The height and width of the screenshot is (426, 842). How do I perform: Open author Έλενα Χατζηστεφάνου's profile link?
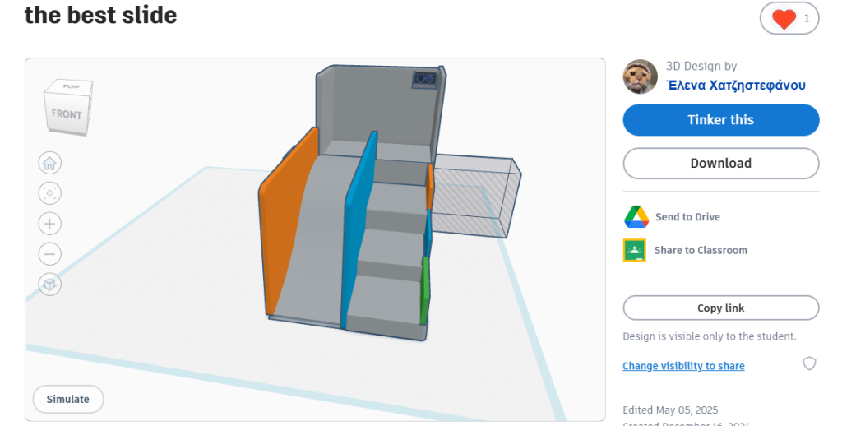[735, 85]
